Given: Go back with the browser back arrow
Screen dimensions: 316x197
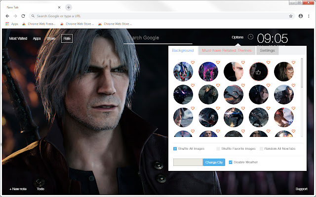Looking at the screenshot, I should pos(7,16).
